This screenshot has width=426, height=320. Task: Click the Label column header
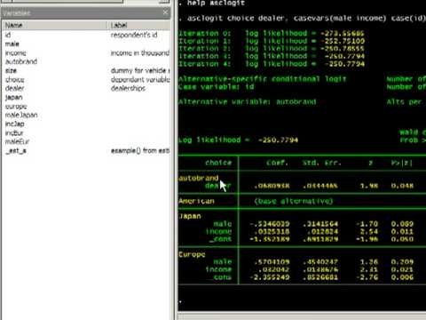[139, 25]
